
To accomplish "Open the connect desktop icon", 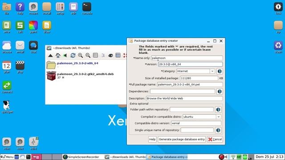I will tap(7, 87).
